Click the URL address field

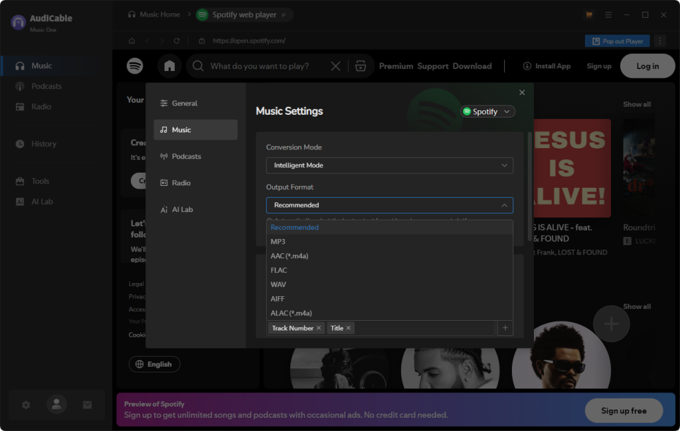click(249, 41)
